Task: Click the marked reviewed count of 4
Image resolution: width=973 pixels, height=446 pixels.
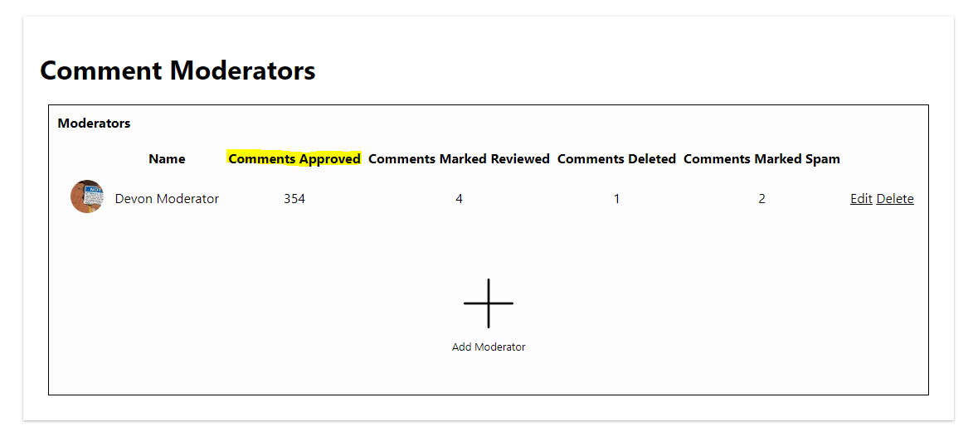Action: tap(459, 199)
